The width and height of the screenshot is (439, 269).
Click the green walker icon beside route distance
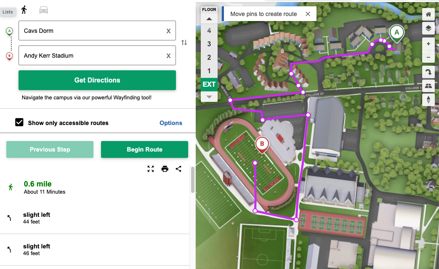[x=11, y=187]
